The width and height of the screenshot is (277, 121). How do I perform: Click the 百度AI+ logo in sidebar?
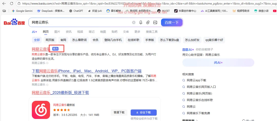(188, 50)
